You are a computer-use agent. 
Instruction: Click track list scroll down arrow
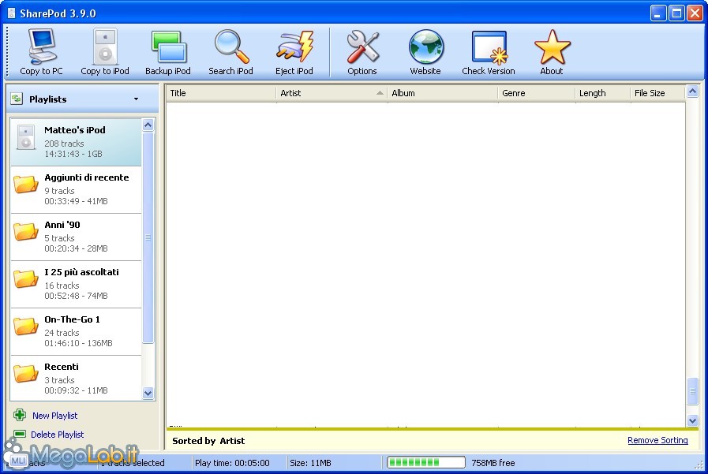693,420
